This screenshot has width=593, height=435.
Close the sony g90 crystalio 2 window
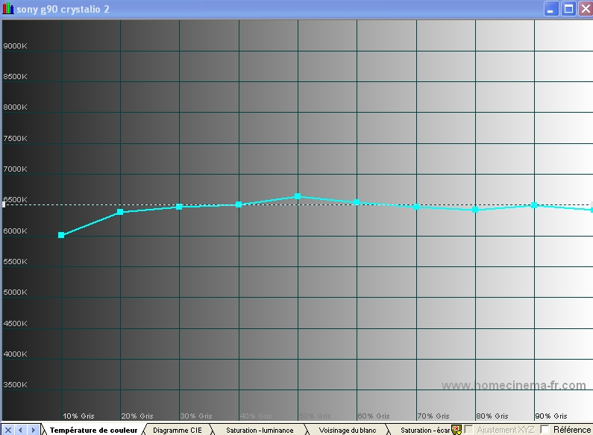pyautogui.click(x=586, y=9)
